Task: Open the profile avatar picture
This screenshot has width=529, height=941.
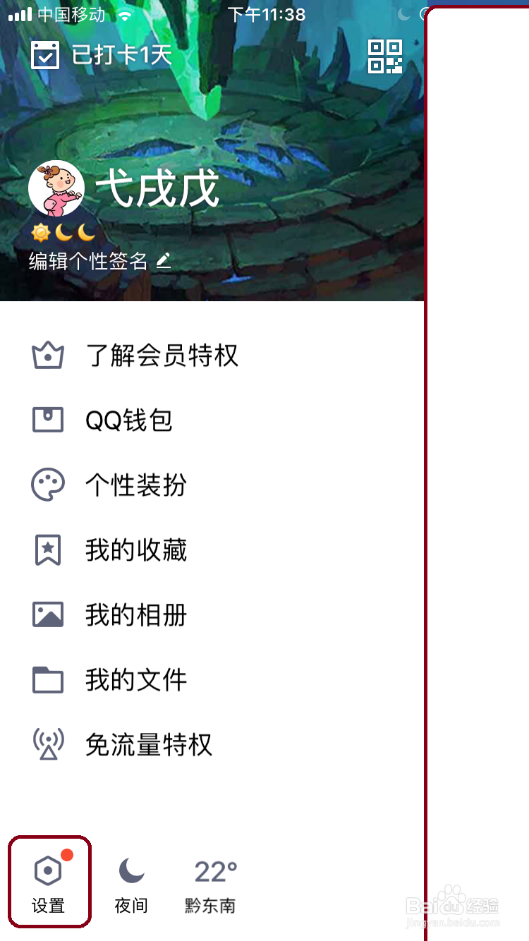Action: [x=56, y=188]
